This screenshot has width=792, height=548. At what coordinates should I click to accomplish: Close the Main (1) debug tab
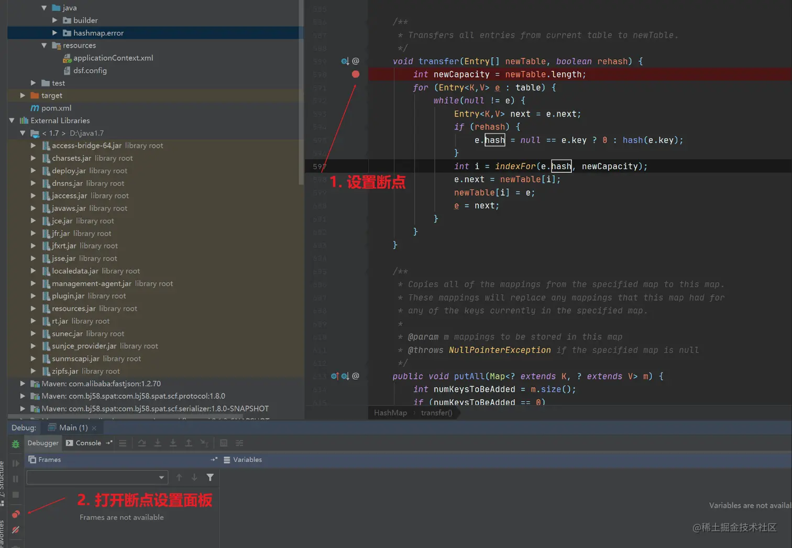tap(94, 428)
